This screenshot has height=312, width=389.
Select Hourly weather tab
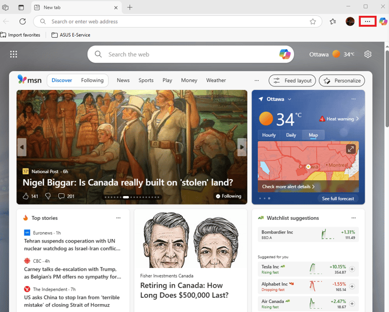[269, 135]
